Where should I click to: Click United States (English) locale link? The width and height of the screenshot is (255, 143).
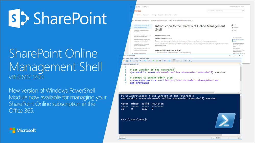pyautogui.click(x=235, y=7)
